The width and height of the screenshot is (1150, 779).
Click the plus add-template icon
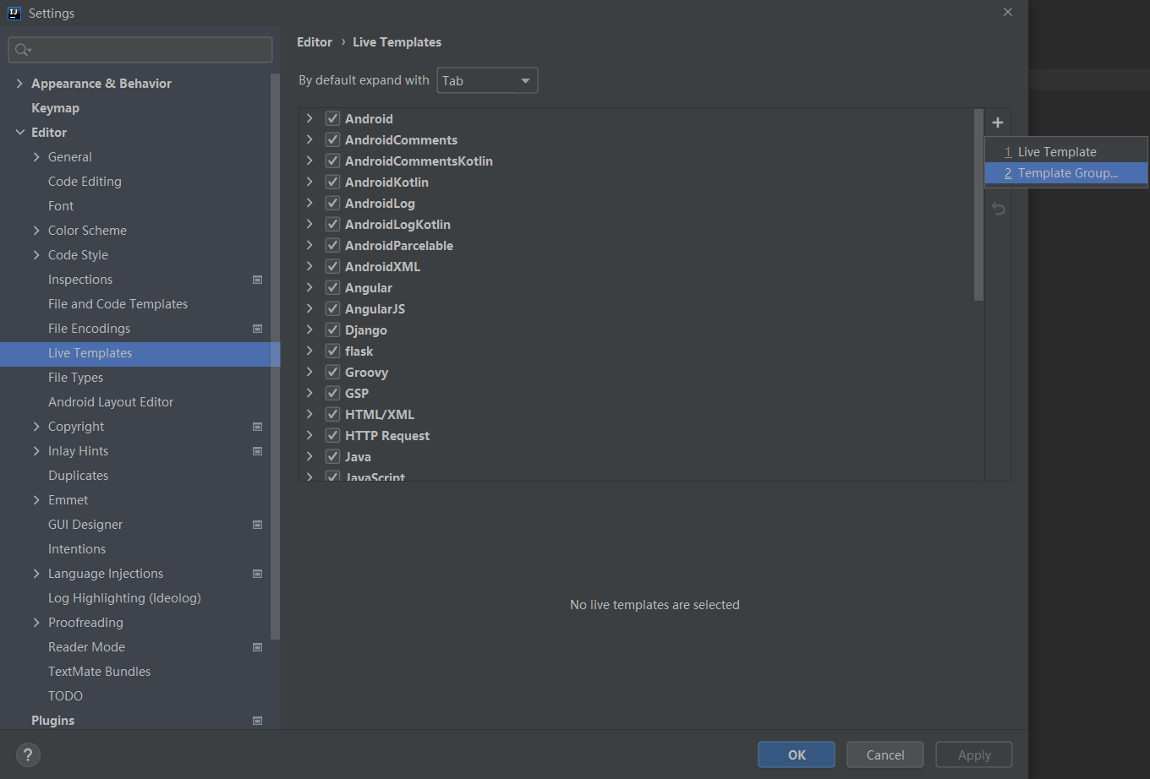[x=998, y=123]
